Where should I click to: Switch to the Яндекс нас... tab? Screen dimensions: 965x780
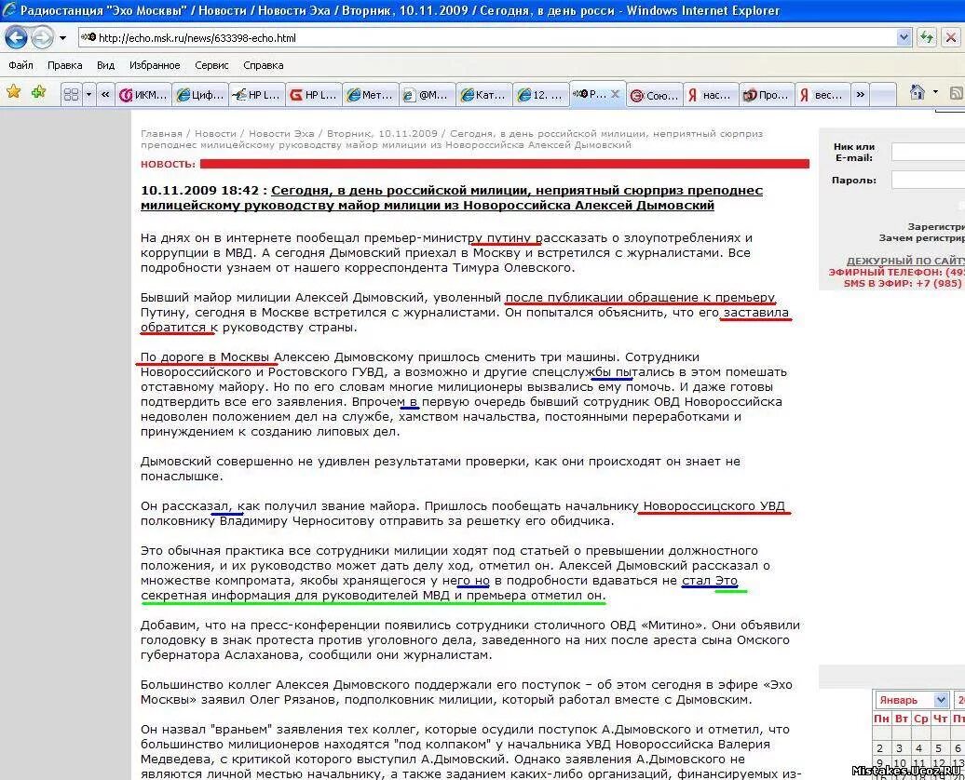(710, 95)
